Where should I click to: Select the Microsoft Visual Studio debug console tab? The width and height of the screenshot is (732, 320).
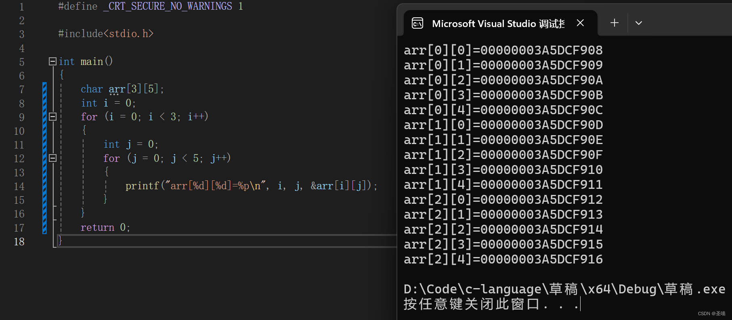pyautogui.click(x=500, y=23)
